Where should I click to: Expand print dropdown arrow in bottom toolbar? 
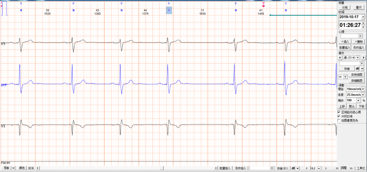click(x=297, y=168)
